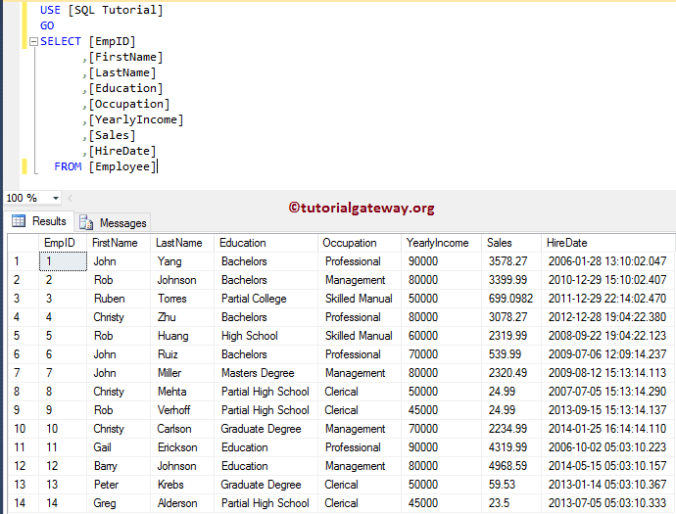Select row header number 7
Image resolution: width=676 pixels, height=514 pixels.
24,373
